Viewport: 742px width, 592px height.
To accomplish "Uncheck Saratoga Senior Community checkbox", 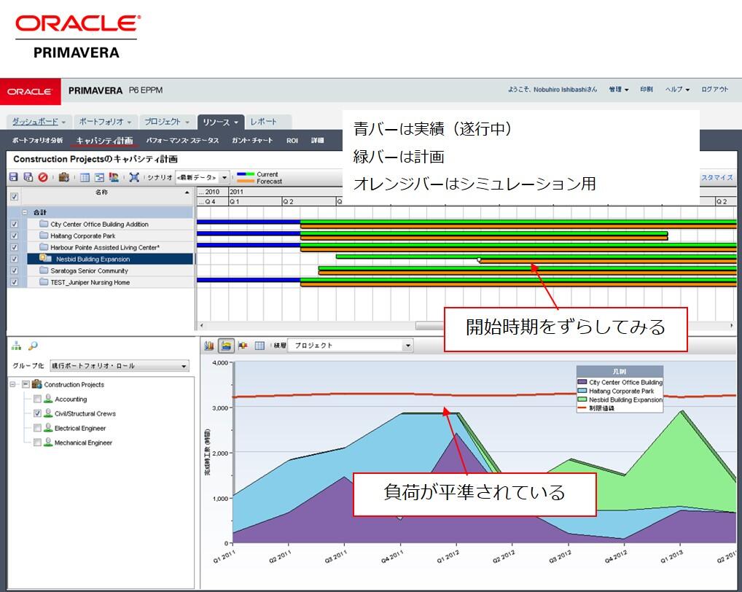I will click(x=14, y=270).
